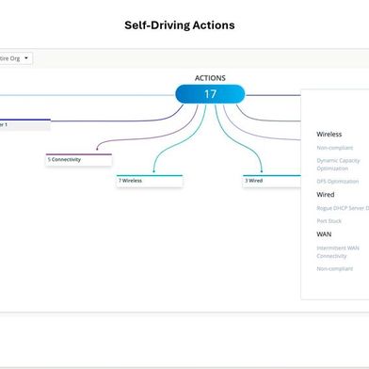The image size is (369, 369).
Task: Click the DFS Optimization entry
Action: pyautogui.click(x=338, y=182)
